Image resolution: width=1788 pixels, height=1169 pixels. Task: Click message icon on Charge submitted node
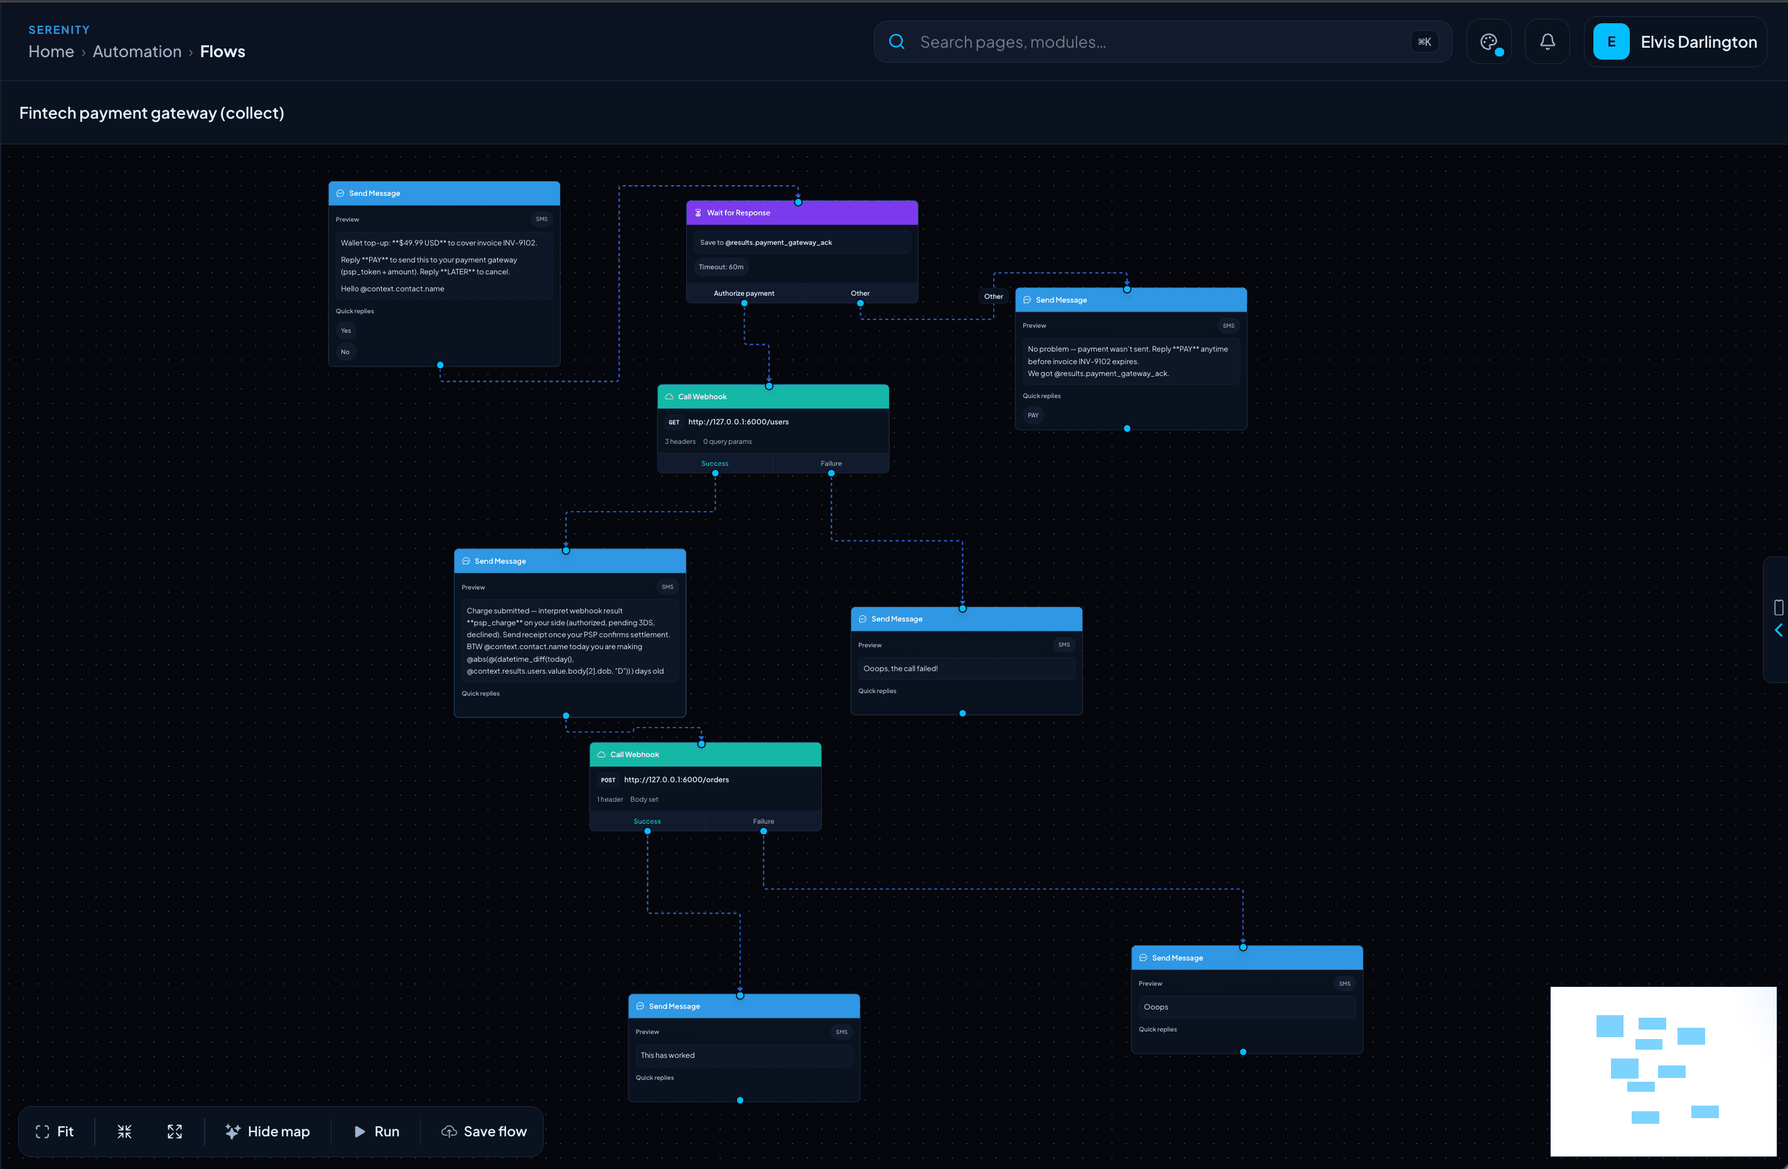point(466,561)
